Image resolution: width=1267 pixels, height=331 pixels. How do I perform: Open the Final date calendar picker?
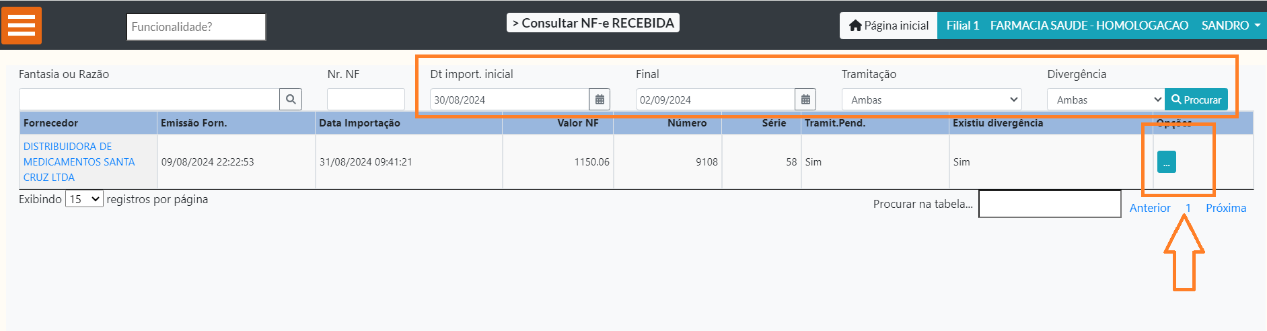pyautogui.click(x=805, y=100)
